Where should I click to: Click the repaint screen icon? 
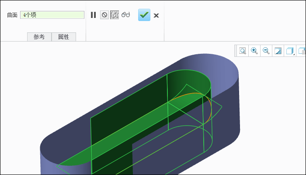pyautogui.click(x=278, y=51)
